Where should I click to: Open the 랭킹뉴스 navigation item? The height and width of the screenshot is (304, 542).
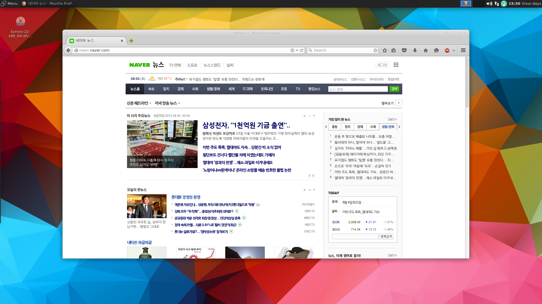click(x=314, y=89)
